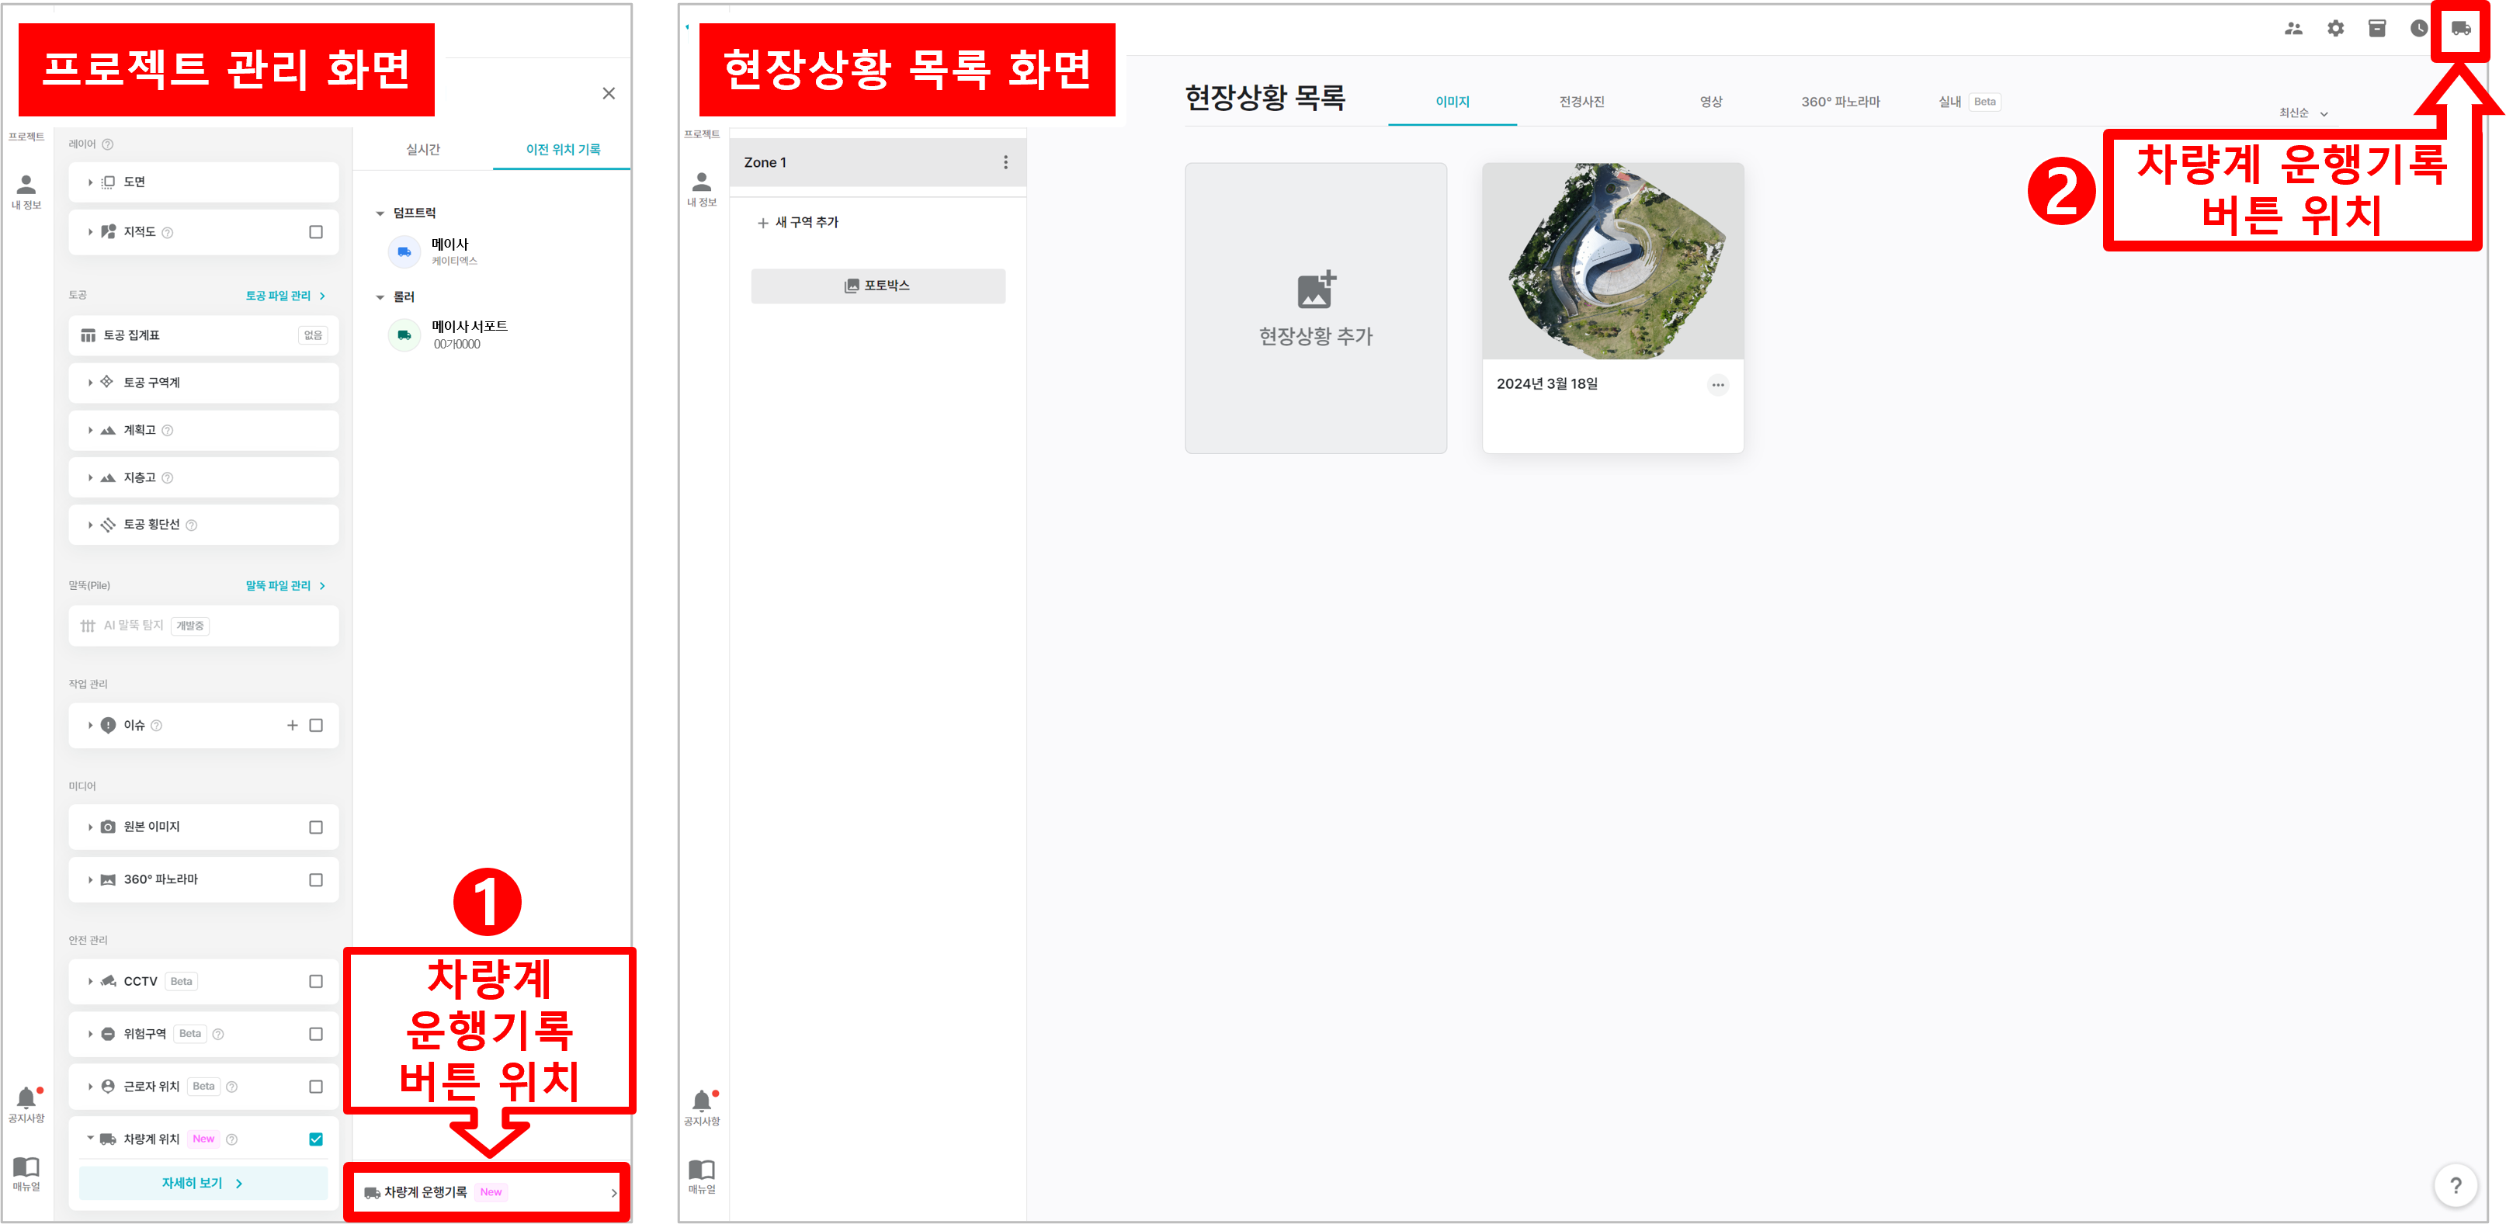Switch to the 실시간 tab
Screen dimensions: 2506x1224
pyautogui.click(x=424, y=150)
